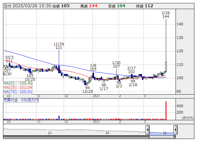Viewport: 198px width, 142px height.
Task: Click the date 2025/03/26 15:30 in header
Action: click(32, 6)
